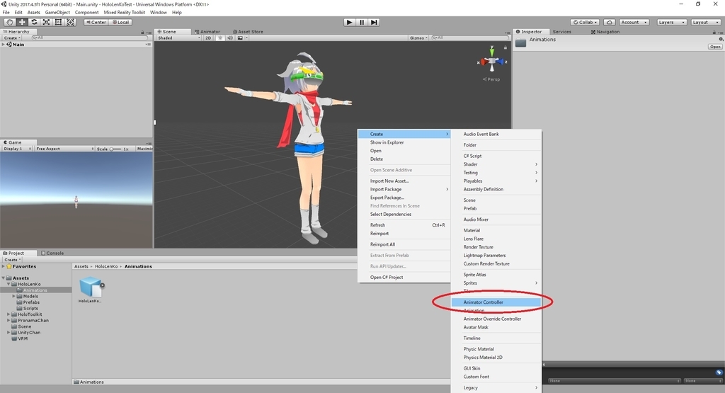Viewport: 725px width, 393px height.
Task: Toggle 2D scene view mode
Action: [x=208, y=38]
